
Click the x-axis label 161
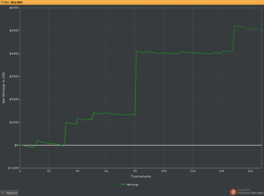pos(250,171)
